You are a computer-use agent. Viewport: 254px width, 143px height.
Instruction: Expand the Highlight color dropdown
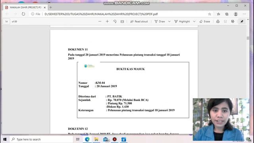click(x=194, y=21)
